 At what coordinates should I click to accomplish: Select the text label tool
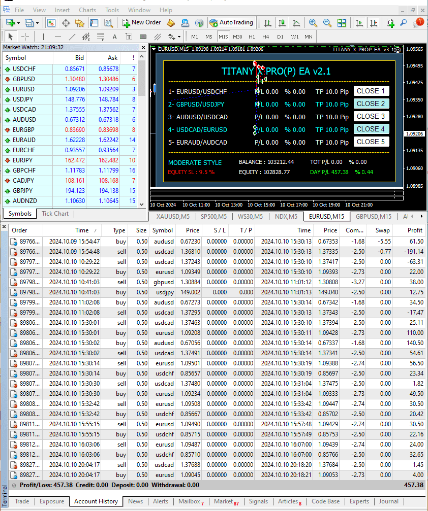[x=129, y=37]
